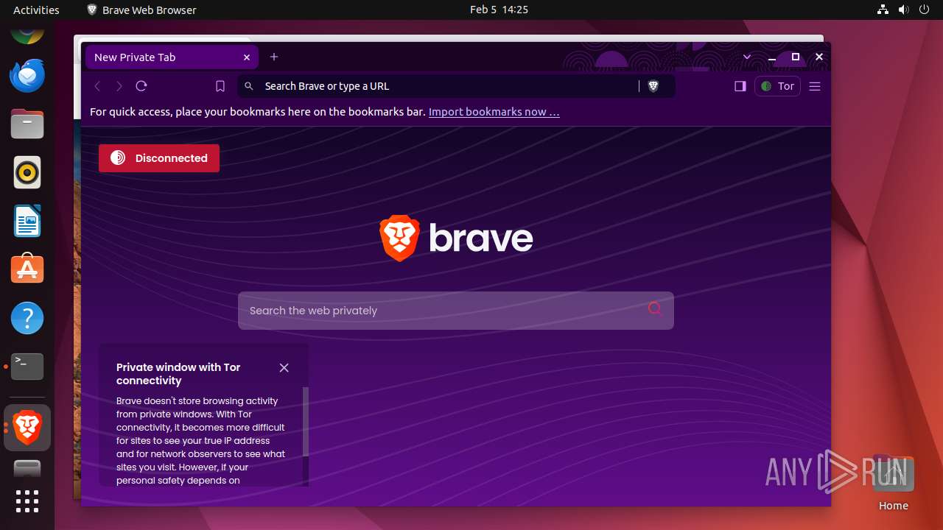This screenshot has height=530, width=943.
Task: Click the address bar magnifier icon
Action: (x=249, y=86)
